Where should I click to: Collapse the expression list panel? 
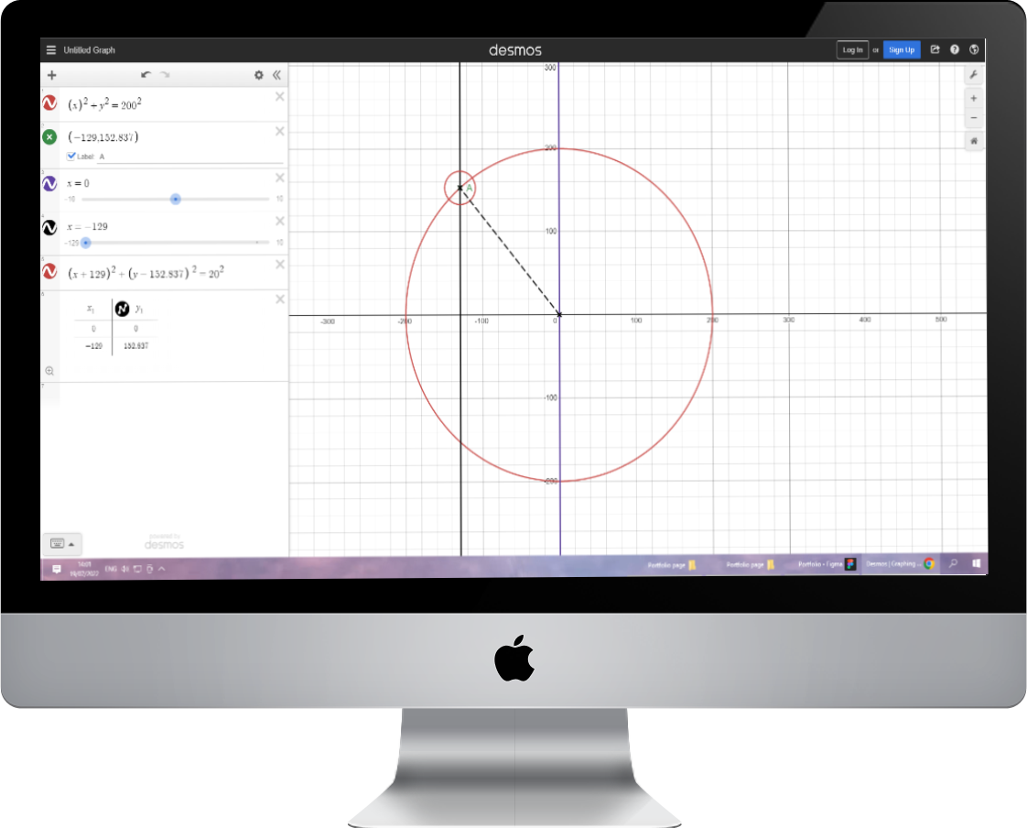(x=276, y=75)
